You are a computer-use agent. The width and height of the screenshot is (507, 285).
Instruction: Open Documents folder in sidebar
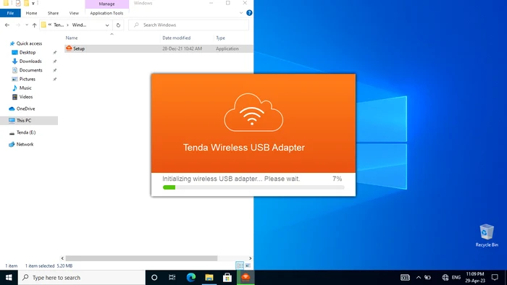(x=30, y=70)
